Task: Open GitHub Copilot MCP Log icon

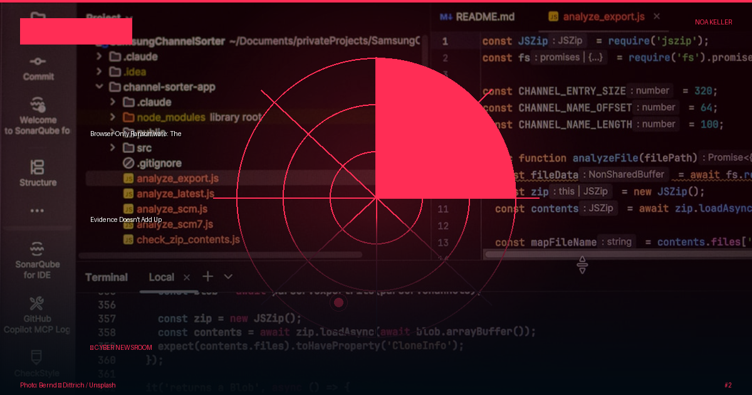Action: (38, 303)
